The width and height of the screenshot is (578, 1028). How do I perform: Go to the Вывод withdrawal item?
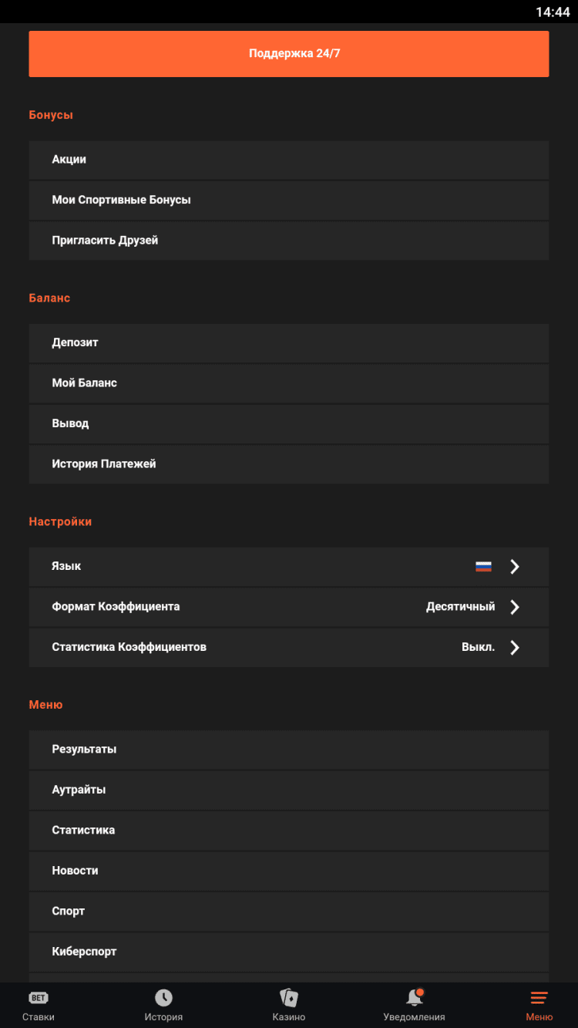(x=70, y=423)
